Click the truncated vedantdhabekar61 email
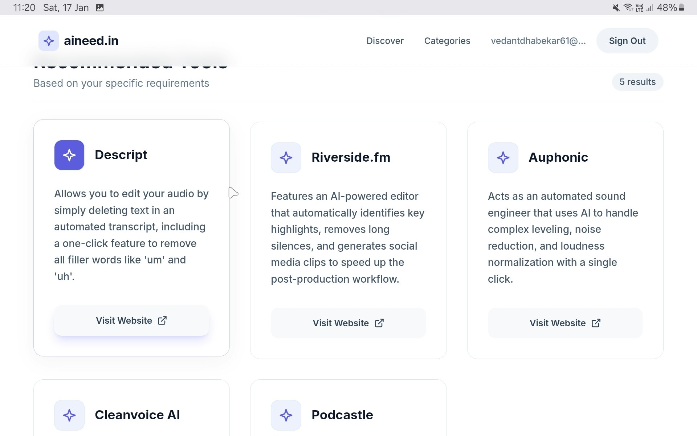Image resolution: width=697 pixels, height=436 pixels. point(539,41)
